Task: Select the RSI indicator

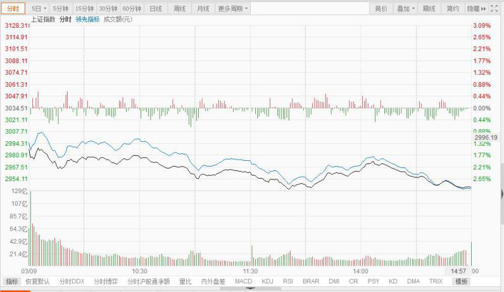Action: pyautogui.click(x=288, y=281)
